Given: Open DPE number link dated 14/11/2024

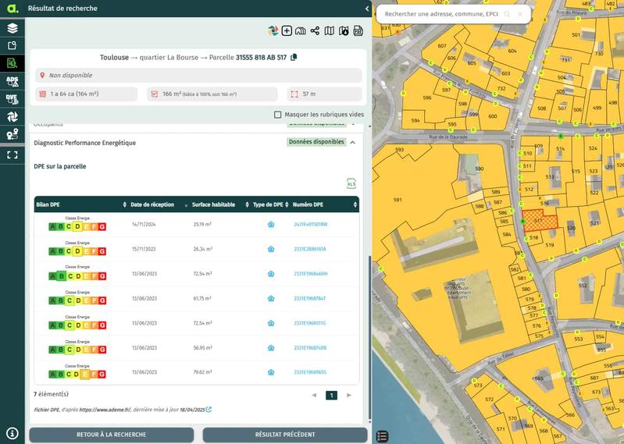Looking at the screenshot, I should [311, 225].
